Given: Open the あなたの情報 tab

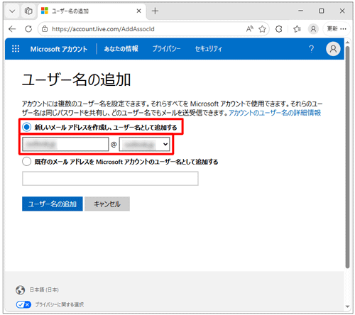Looking at the screenshot, I should pyautogui.click(x=121, y=49).
